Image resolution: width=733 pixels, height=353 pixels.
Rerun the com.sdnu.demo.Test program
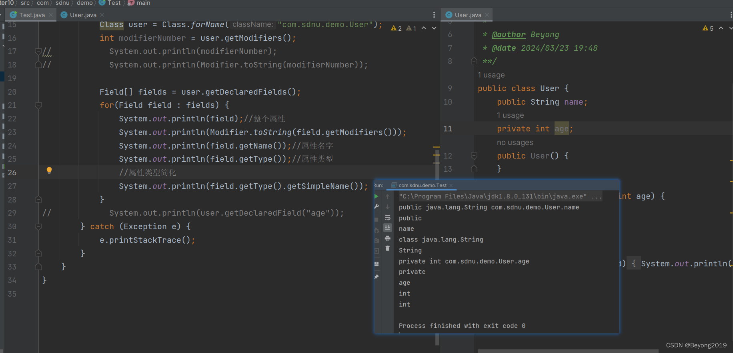(x=376, y=196)
